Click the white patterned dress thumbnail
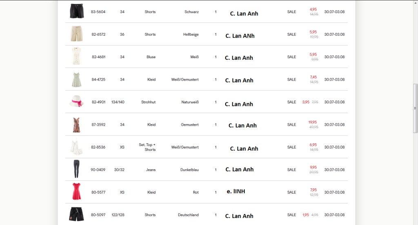The width and height of the screenshot is (418, 225). pyautogui.click(x=76, y=79)
